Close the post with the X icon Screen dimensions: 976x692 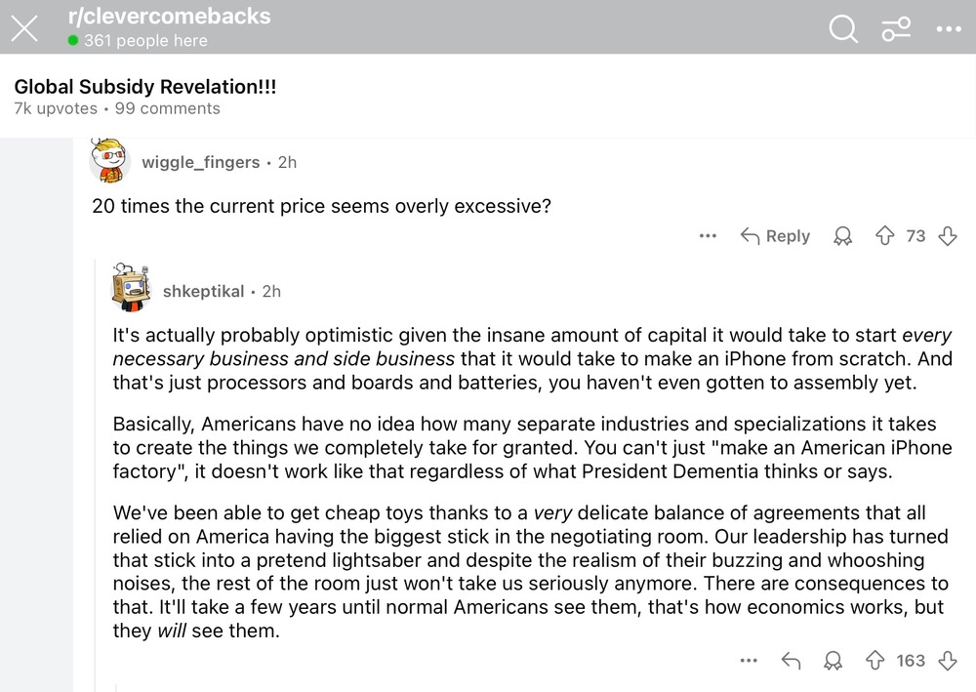tap(24, 28)
